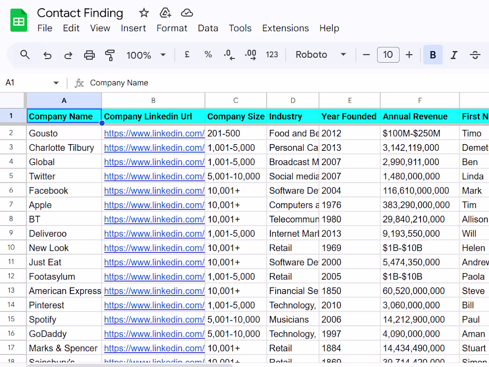Open Spotify's LinkedIn URL link
The width and height of the screenshot is (489, 367).
(154, 319)
